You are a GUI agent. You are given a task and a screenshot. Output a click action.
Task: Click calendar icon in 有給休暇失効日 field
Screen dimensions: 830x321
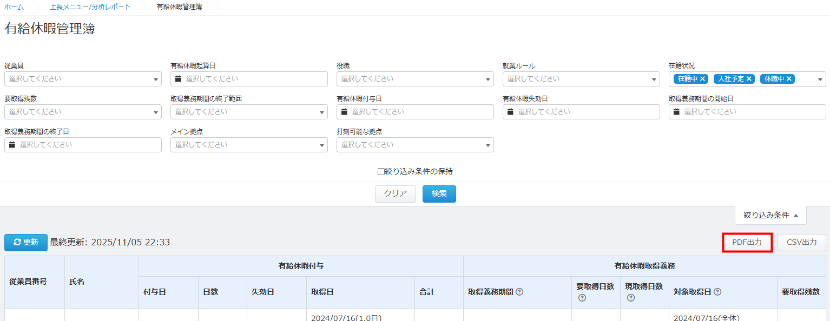[510, 112]
